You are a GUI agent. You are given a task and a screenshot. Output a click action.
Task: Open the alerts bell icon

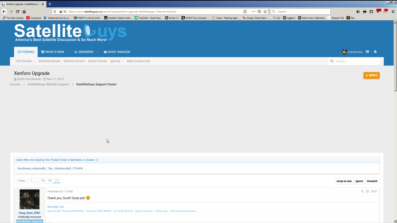(375, 52)
